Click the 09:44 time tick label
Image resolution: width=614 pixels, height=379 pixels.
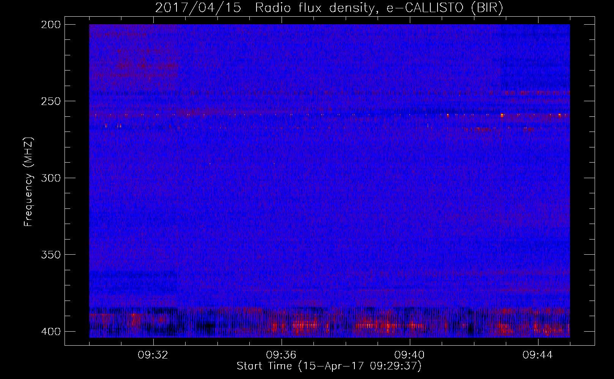pyautogui.click(x=537, y=355)
